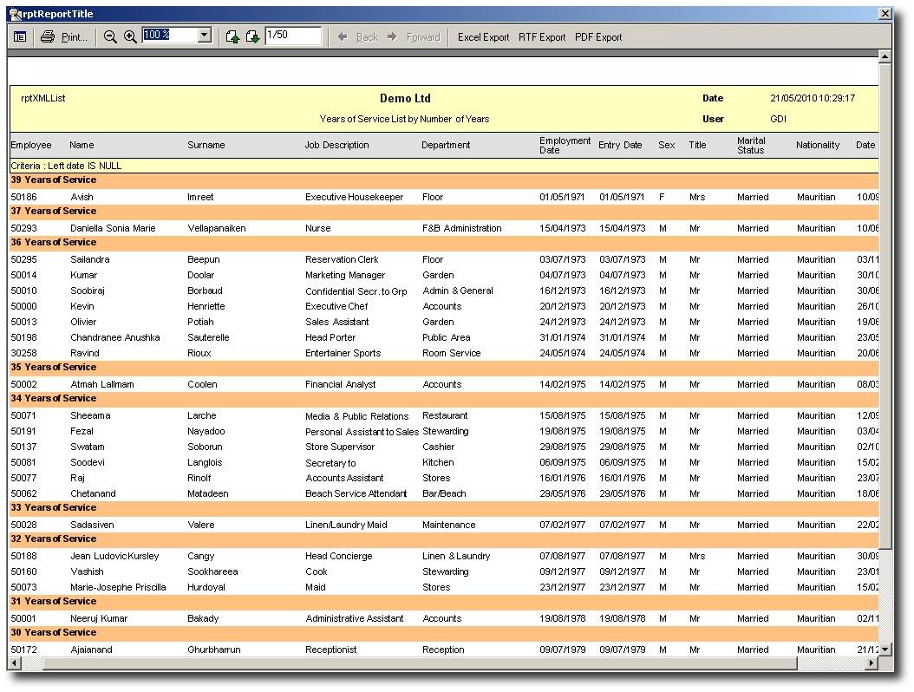Close the rptReportTitle window

(885, 14)
